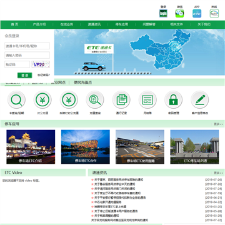This screenshot has height=225, width=225.
Task: Open the news notice dated 2019-07-19
Action: point(117,193)
